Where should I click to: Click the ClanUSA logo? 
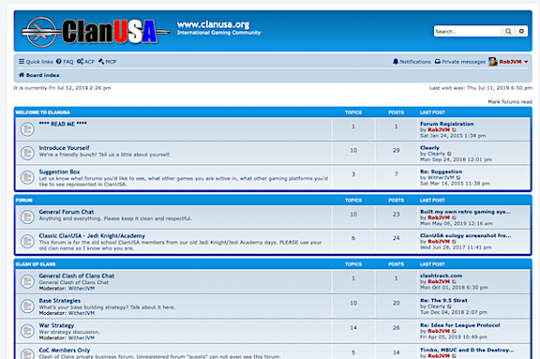pos(96,32)
